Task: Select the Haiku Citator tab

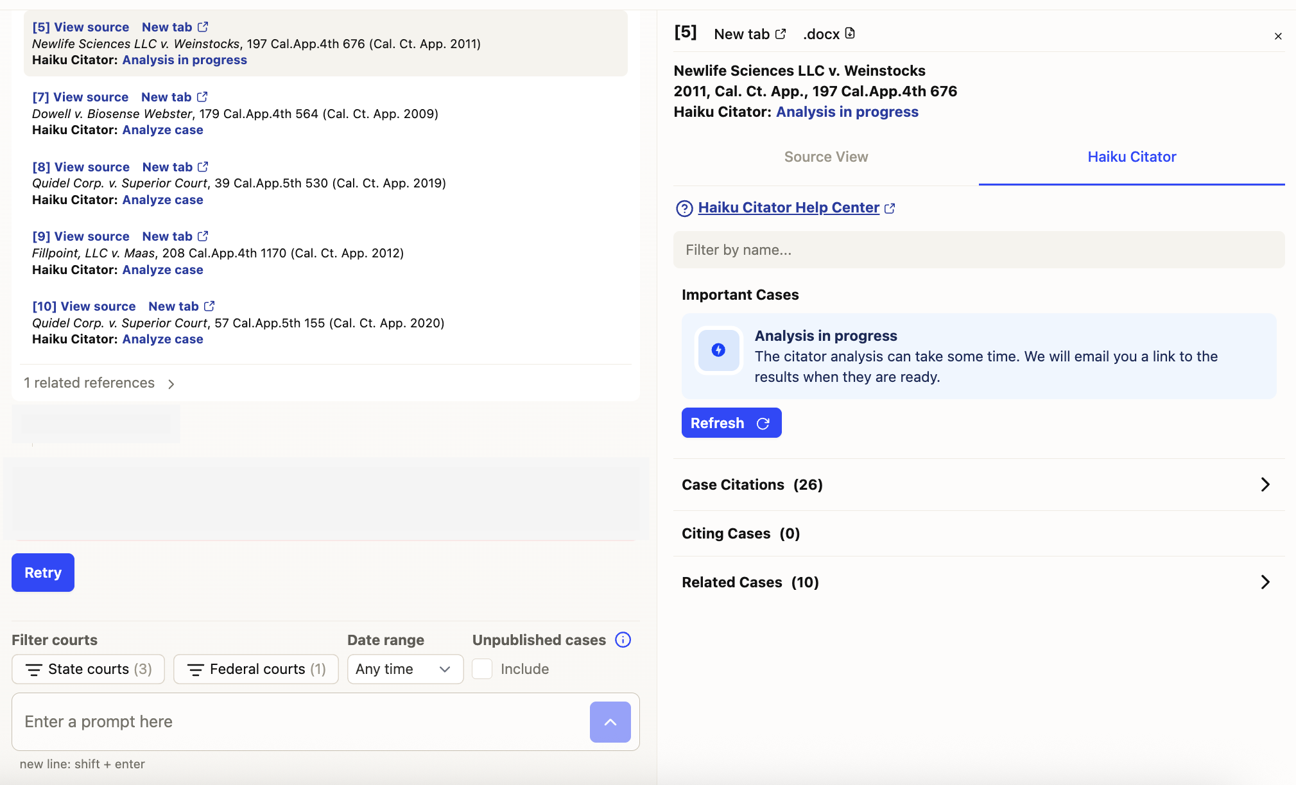Action: pyautogui.click(x=1131, y=157)
